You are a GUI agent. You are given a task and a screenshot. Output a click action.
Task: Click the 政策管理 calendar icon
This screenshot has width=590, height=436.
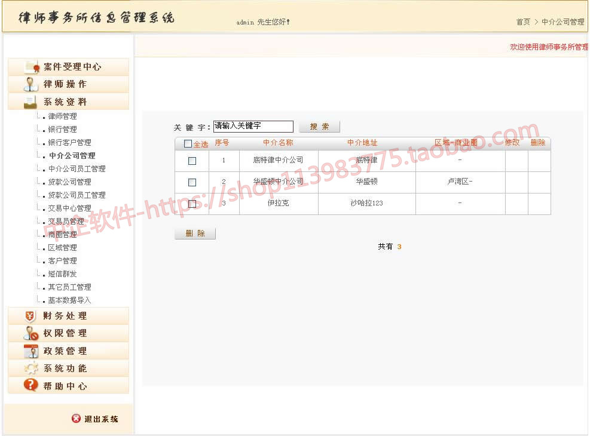[x=31, y=351]
